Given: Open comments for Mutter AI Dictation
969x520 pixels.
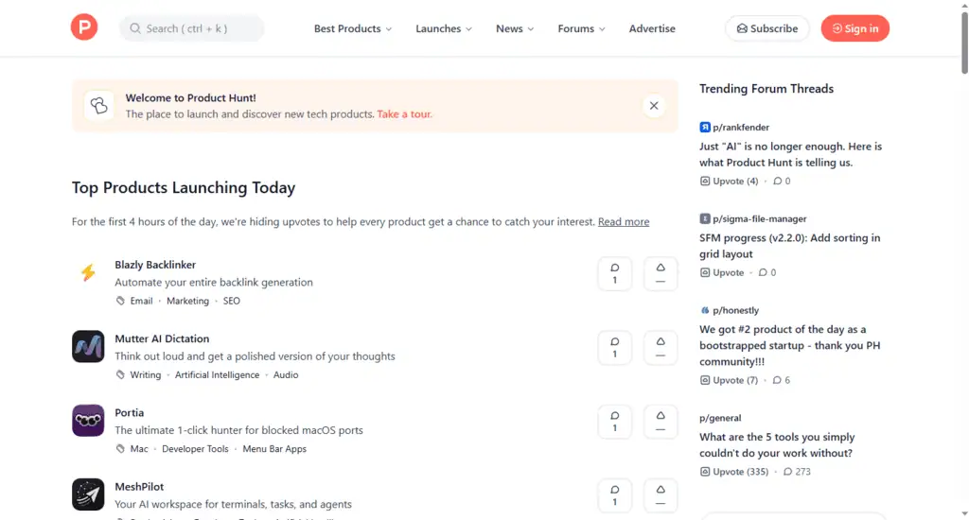Looking at the screenshot, I should pyautogui.click(x=615, y=348).
